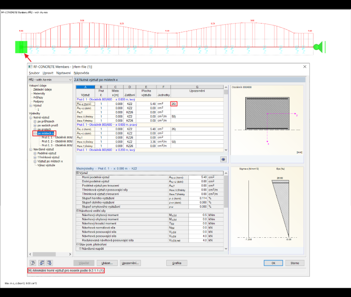The image size is (351, 297).
Task: Click the My,Ed design bending moment row
Action: (x=150, y=215)
